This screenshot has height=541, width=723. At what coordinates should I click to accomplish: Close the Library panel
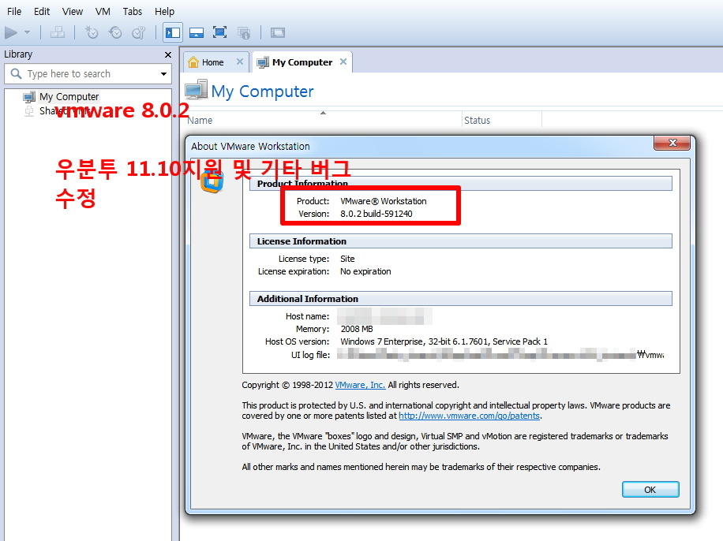pos(167,54)
